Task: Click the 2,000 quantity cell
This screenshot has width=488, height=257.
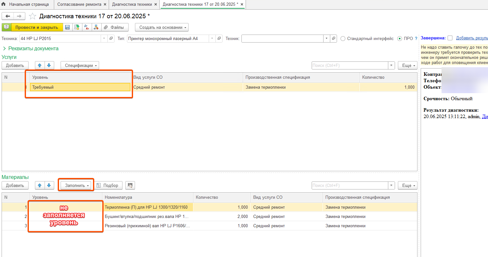Action: [222, 217]
